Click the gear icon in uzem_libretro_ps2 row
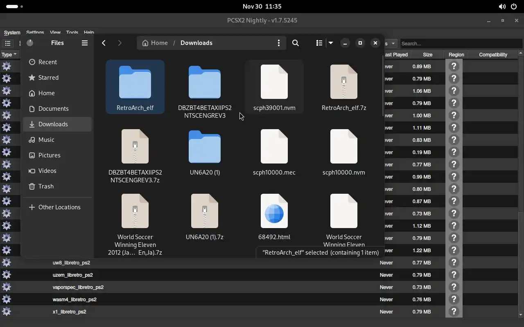This screenshot has width=524, height=327. point(7,275)
